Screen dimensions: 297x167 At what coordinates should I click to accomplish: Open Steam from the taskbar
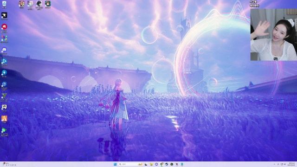[167, 164]
